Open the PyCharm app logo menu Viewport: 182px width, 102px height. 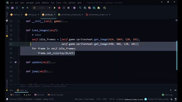(7, 3)
